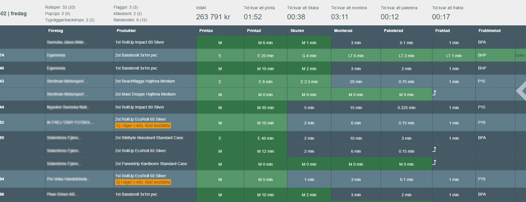Click Printas E cell in Beachflagga Hajfena row
526x202 pixels.
click(x=220, y=81)
